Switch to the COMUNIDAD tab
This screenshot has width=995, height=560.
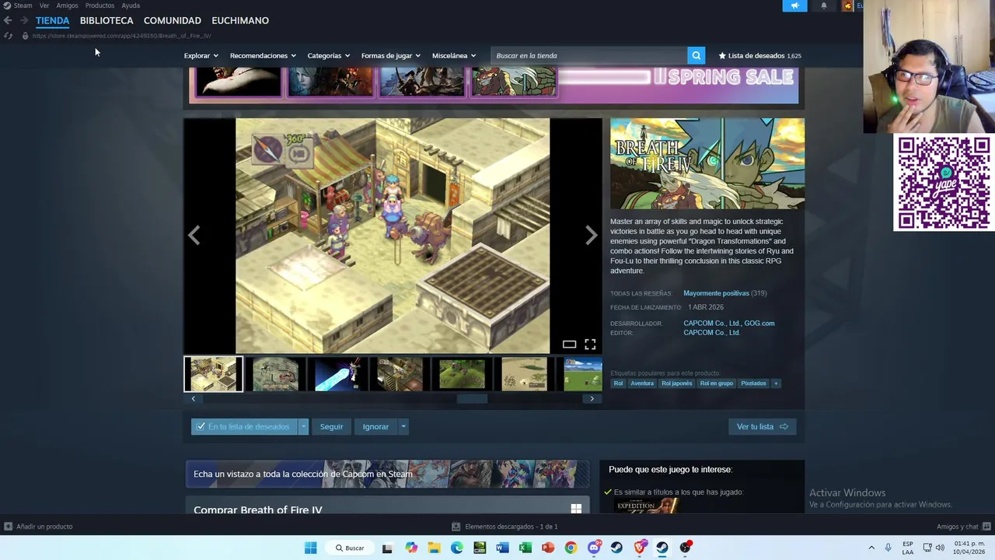tap(173, 20)
